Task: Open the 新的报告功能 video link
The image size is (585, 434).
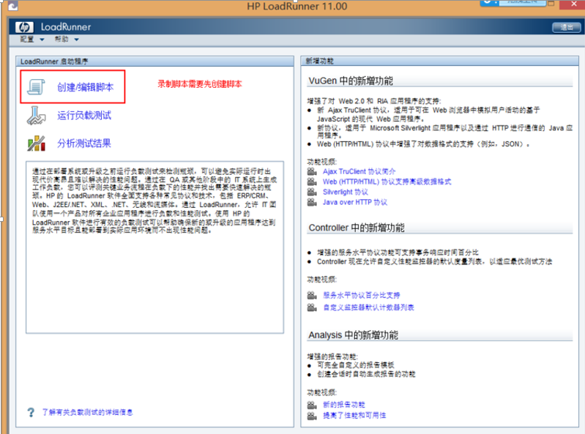Action: click(x=343, y=405)
